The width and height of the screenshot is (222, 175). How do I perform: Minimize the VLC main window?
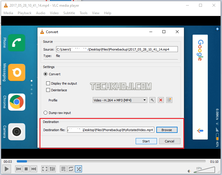[187, 6]
